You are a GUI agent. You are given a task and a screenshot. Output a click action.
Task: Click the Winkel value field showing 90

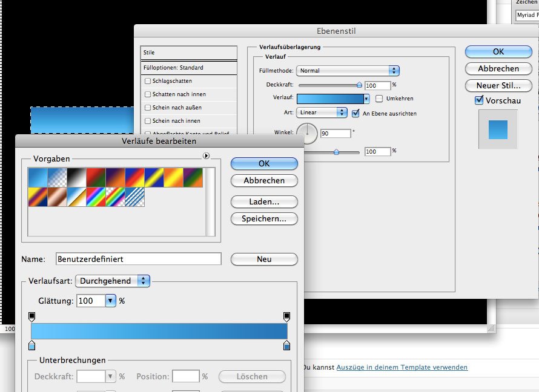(336, 134)
